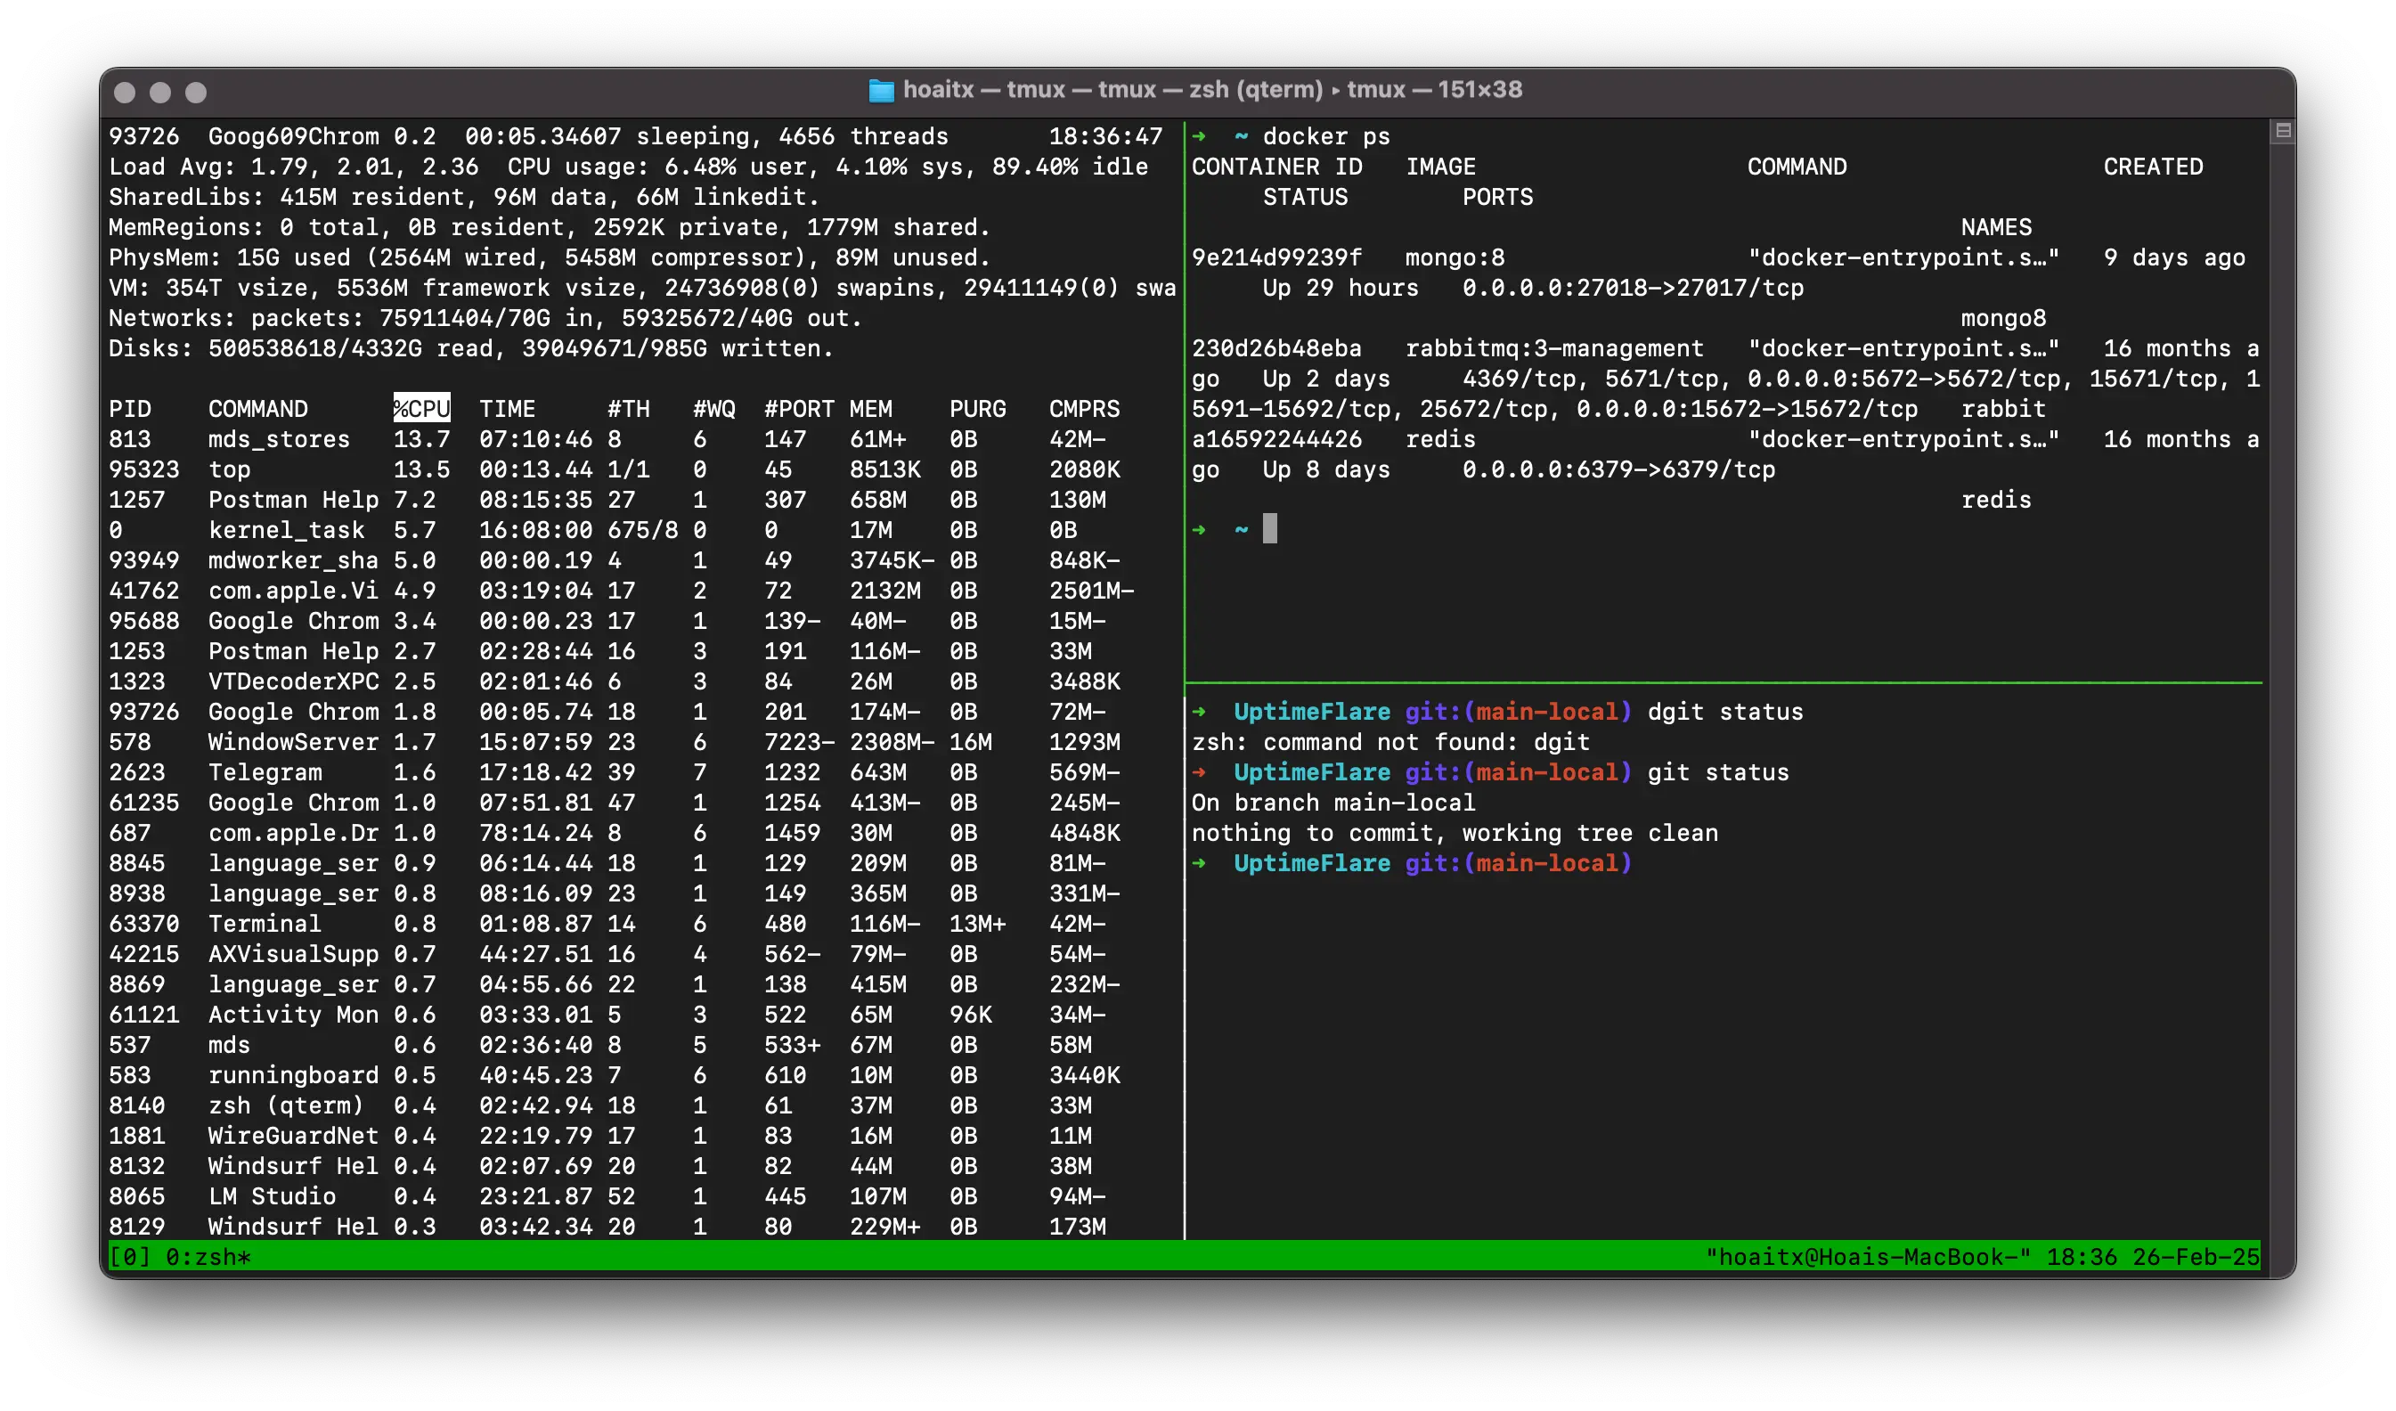Click the mongo:8 image name in docker output
This screenshot has height=1411, width=2396.
(x=1455, y=257)
